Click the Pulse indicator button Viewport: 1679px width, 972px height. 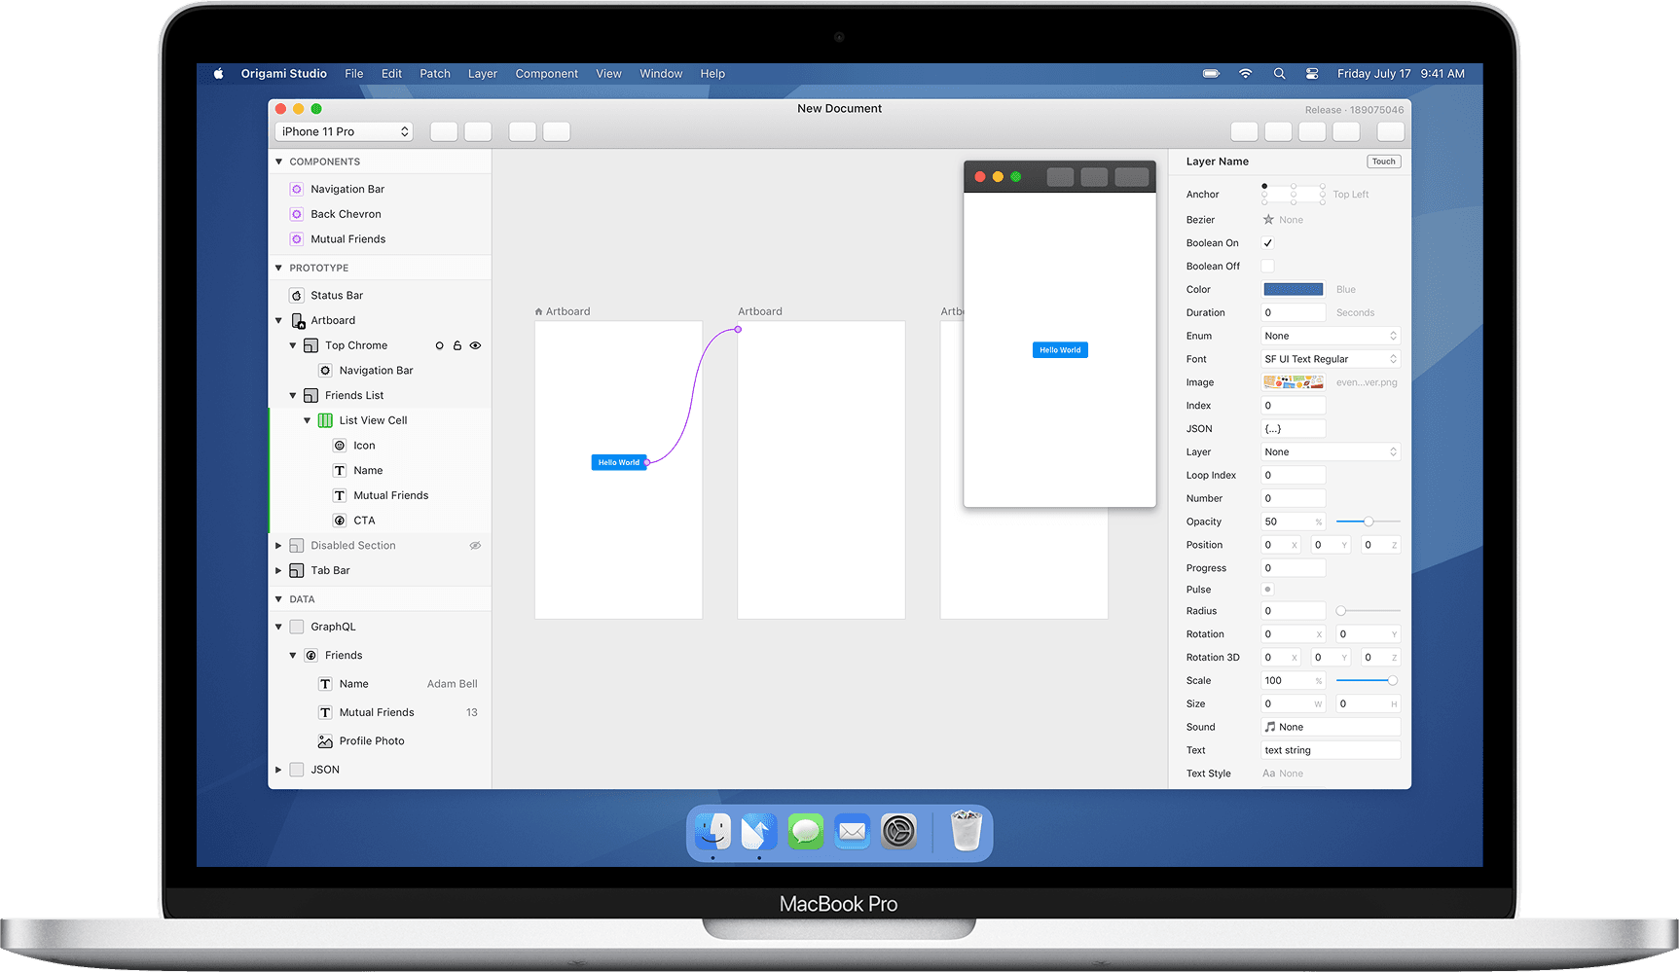click(x=1267, y=590)
